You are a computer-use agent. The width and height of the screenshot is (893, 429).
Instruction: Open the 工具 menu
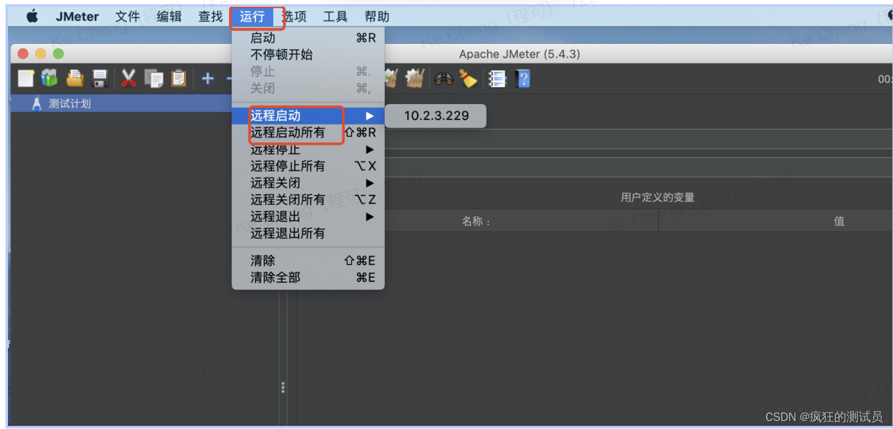pos(336,17)
